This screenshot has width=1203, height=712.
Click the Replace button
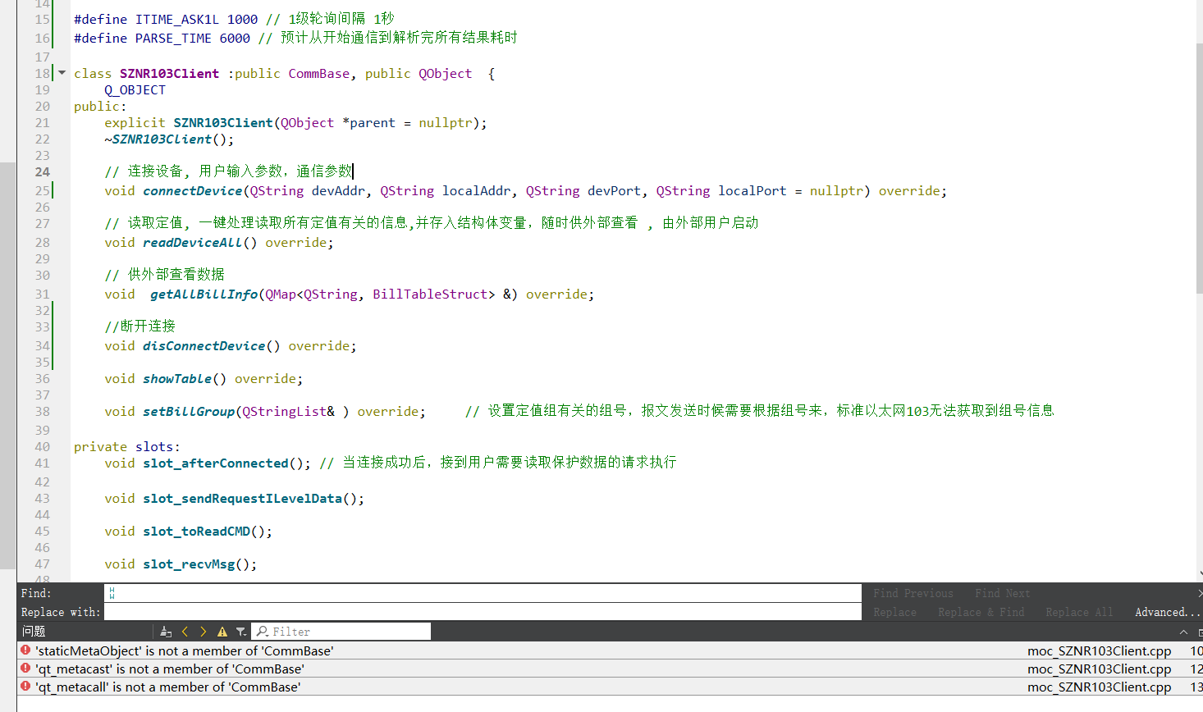click(x=894, y=612)
